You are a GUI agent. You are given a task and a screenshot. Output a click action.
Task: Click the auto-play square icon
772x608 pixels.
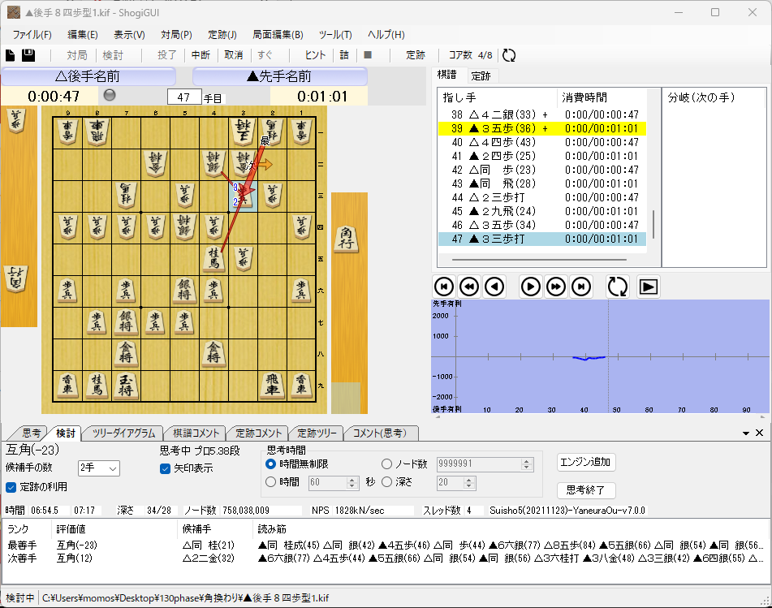coord(648,287)
